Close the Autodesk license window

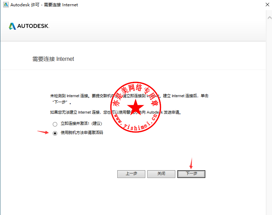tap(267, 5)
